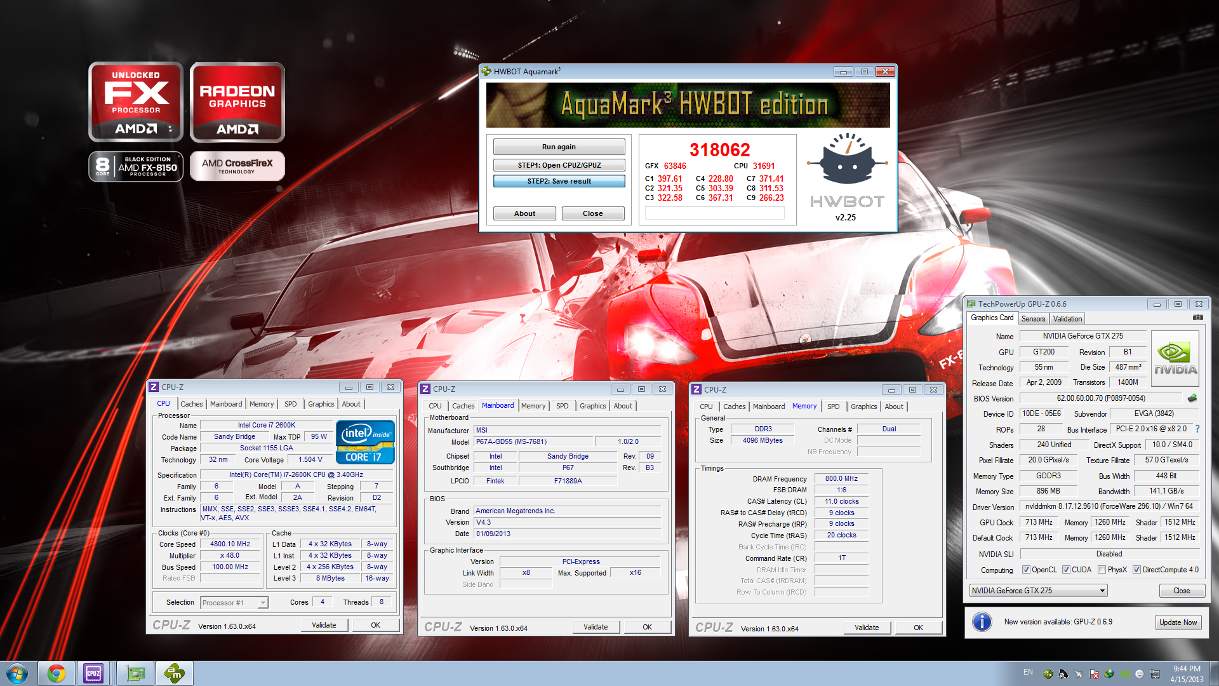The image size is (1219, 686).
Task: Open the Windows Start button
Action: pos(17,673)
